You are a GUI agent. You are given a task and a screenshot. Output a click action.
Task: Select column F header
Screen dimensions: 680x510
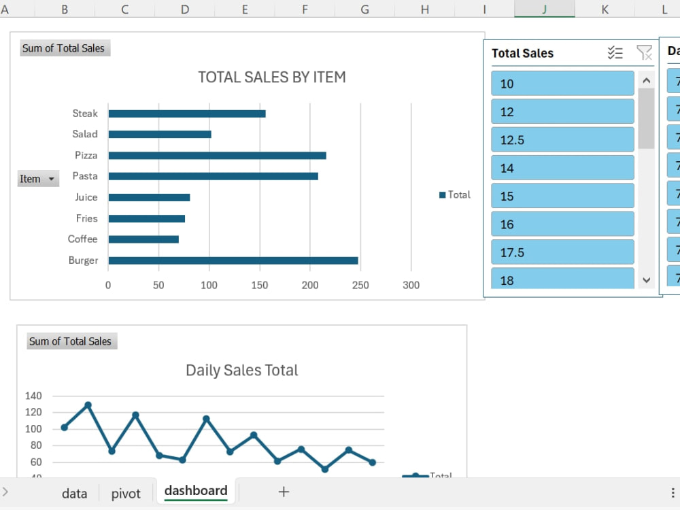coord(305,9)
